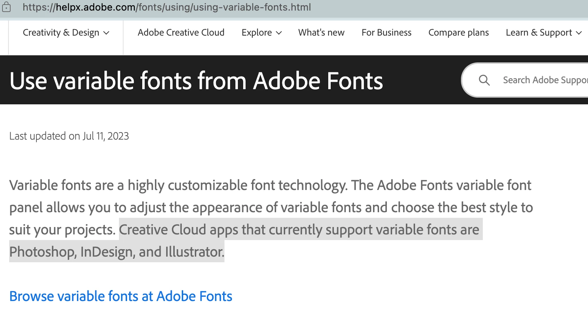Follow Browse variable fonts at Adobe Fonts link
The width and height of the screenshot is (588, 325).
point(121,296)
